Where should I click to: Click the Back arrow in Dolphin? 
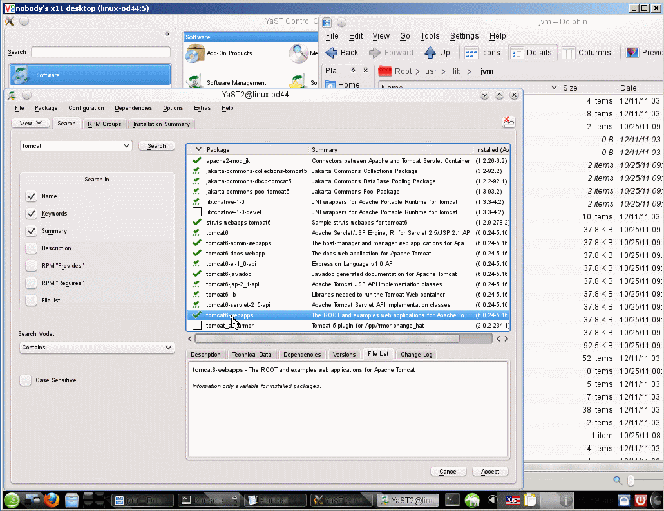pyautogui.click(x=331, y=53)
